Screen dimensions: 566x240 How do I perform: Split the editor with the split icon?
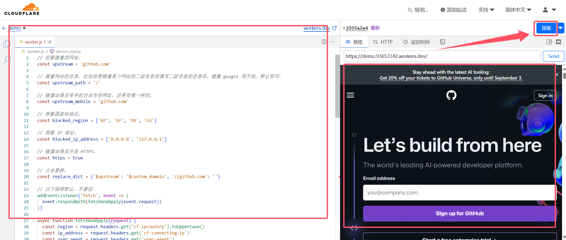(324, 42)
